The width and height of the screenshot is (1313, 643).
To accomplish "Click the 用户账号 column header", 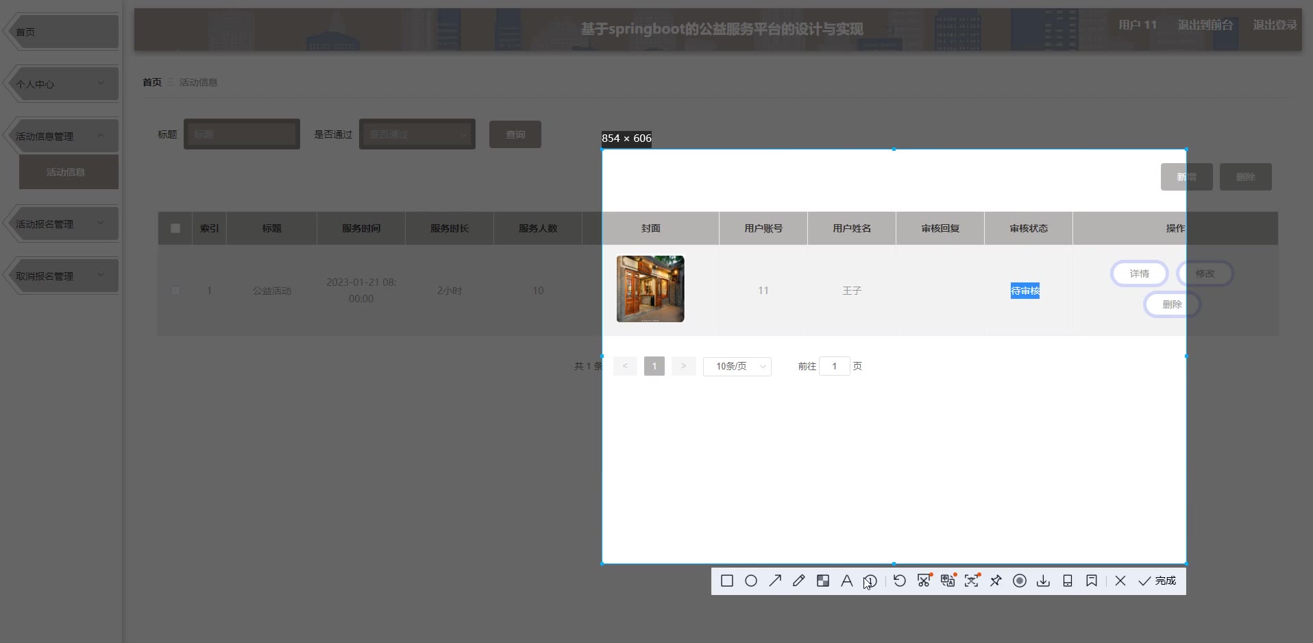I will coord(763,228).
